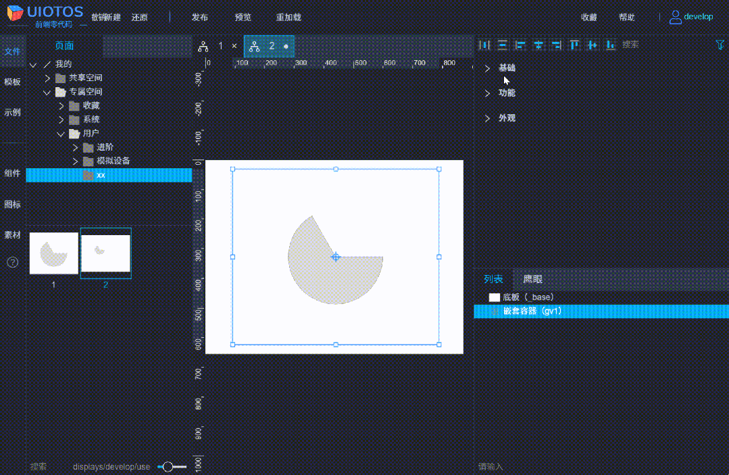Open the 图标 sidebar tab
This screenshot has height=475, width=729.
tap(13, 204)
